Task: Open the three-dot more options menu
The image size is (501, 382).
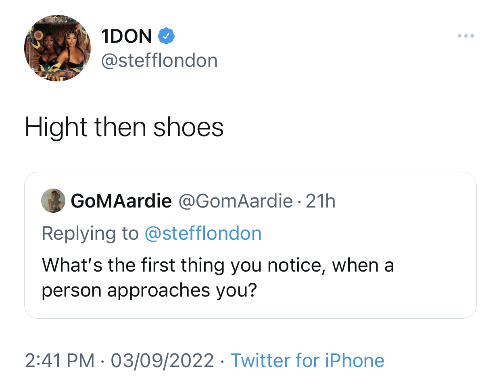Action: [x=466, y=36]
